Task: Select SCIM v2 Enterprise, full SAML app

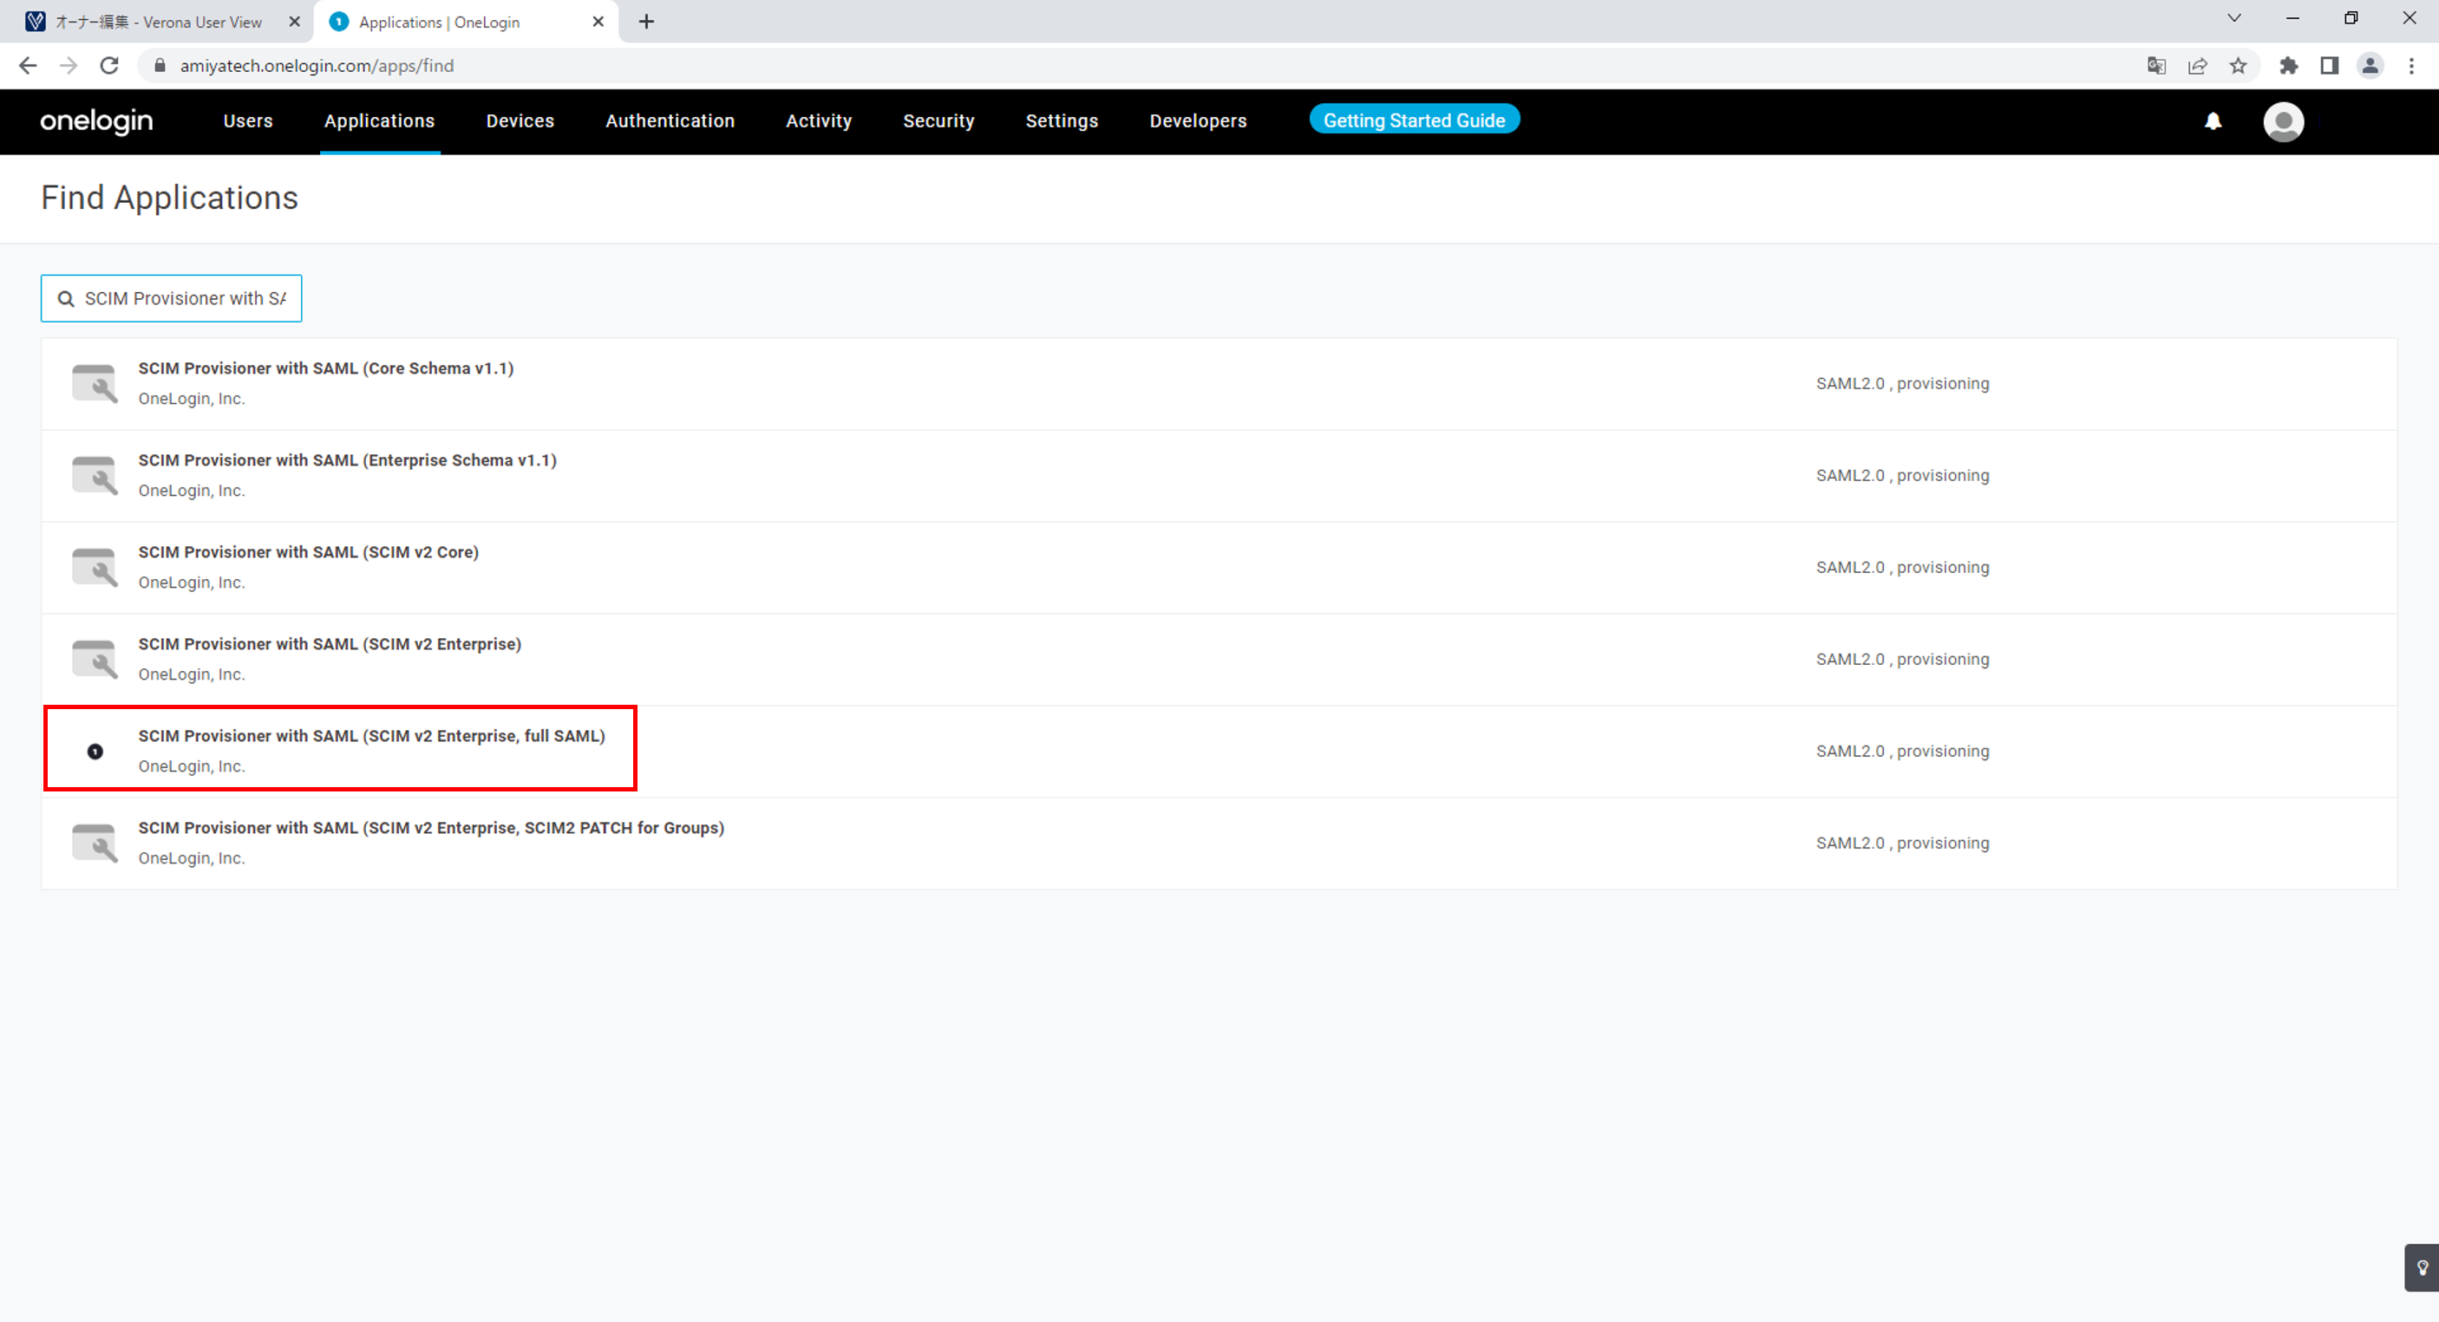Action: click(371, 736)
